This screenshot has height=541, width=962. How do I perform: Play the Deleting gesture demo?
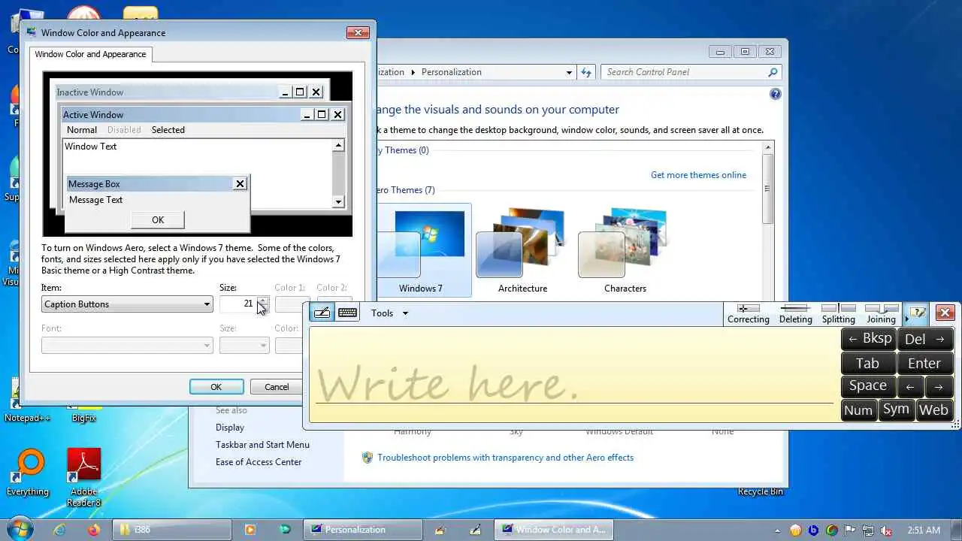[795, 313]
